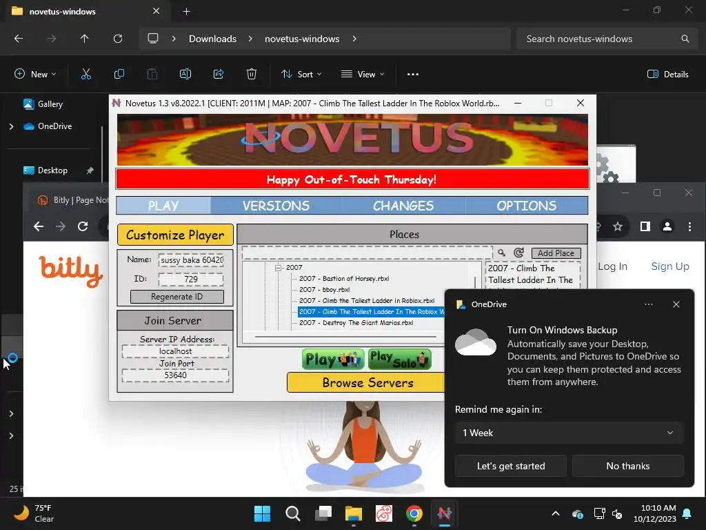Open Chrome three-dot menu
706x530 pixels.
[x=689, y=226]
